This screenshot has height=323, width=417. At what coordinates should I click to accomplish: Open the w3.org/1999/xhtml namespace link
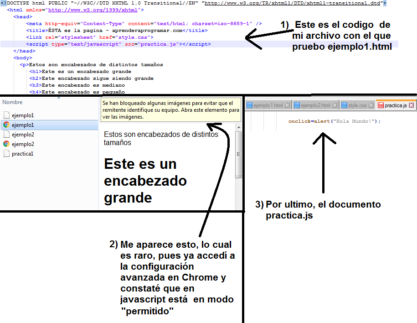tap(93, 10)
